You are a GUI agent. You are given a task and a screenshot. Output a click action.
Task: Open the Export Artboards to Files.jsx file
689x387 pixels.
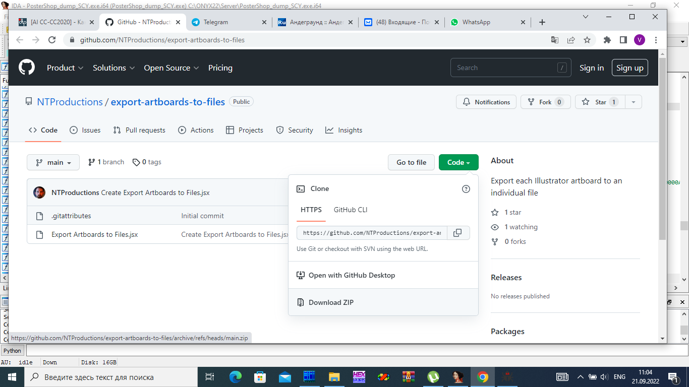(95, 234)
